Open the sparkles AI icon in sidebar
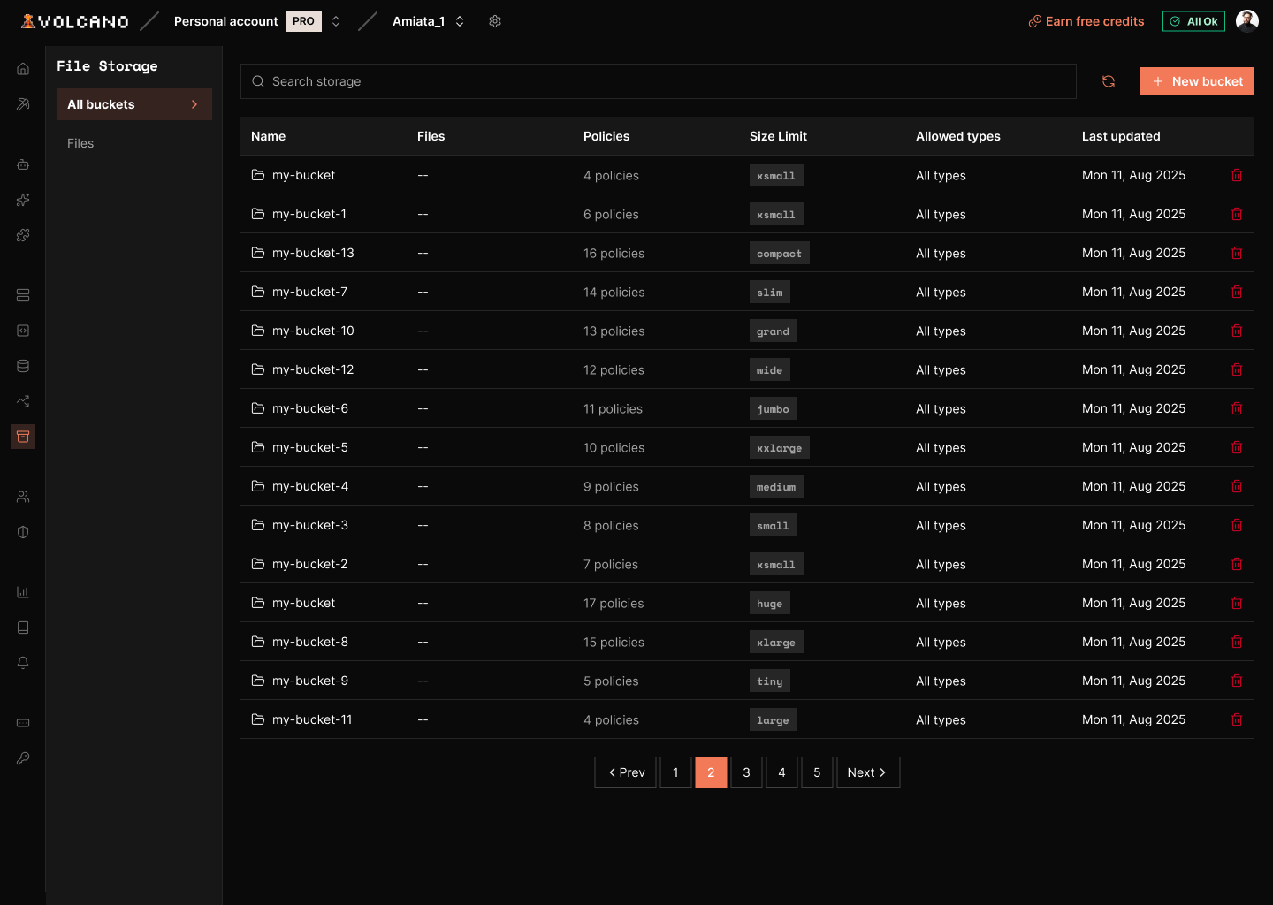This screenshot has width=1273, height=905. coord(23,200)
